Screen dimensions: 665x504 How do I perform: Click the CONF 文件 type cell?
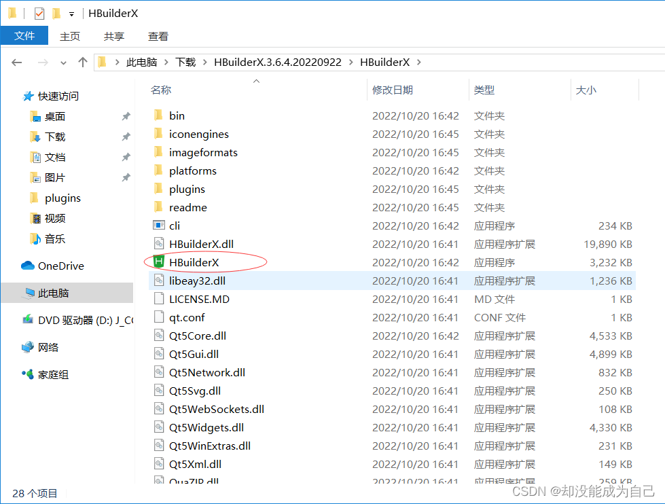click(x=500, y=317)
